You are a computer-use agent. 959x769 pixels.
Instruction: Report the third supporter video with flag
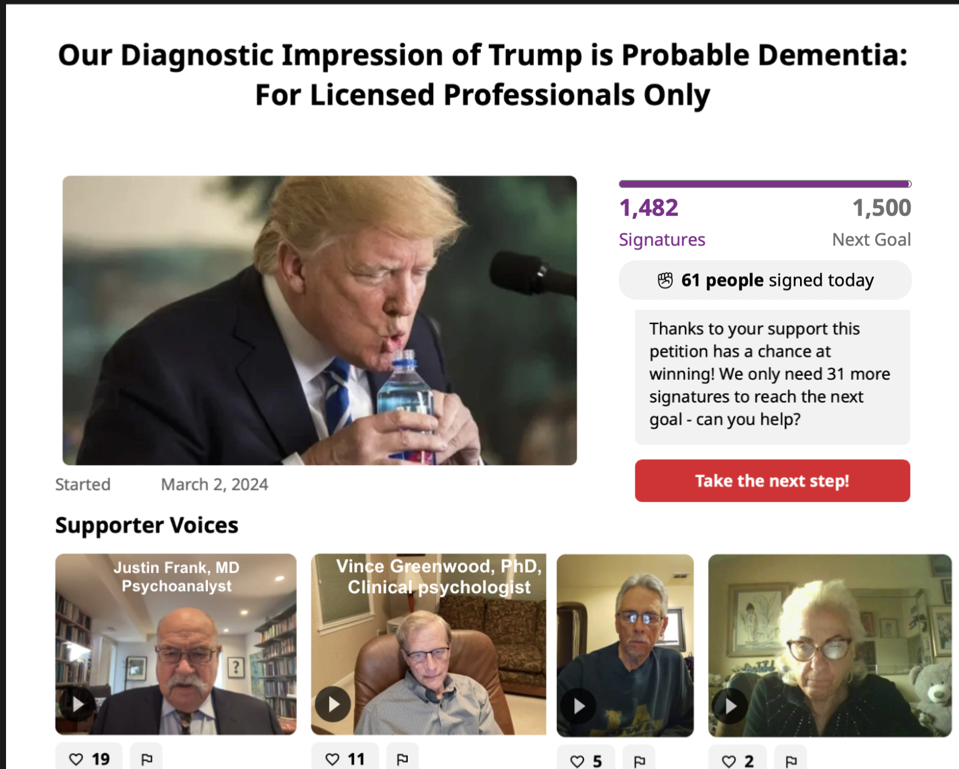[639, 760]
